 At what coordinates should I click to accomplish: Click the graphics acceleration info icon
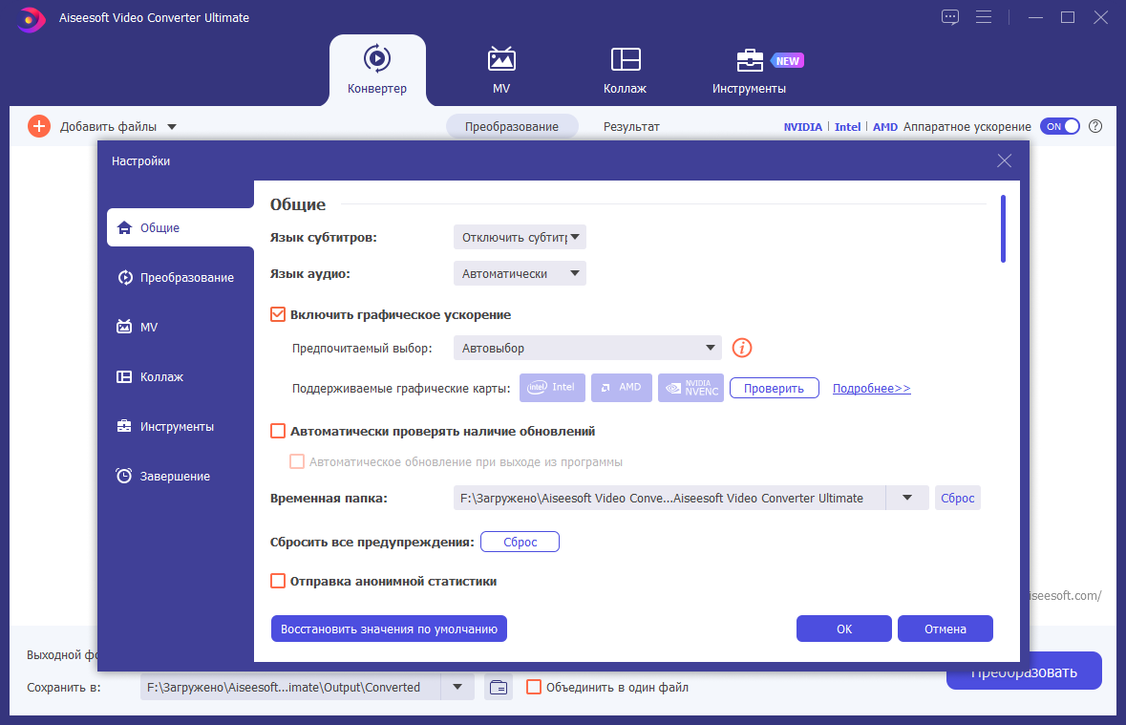point(742,348)
